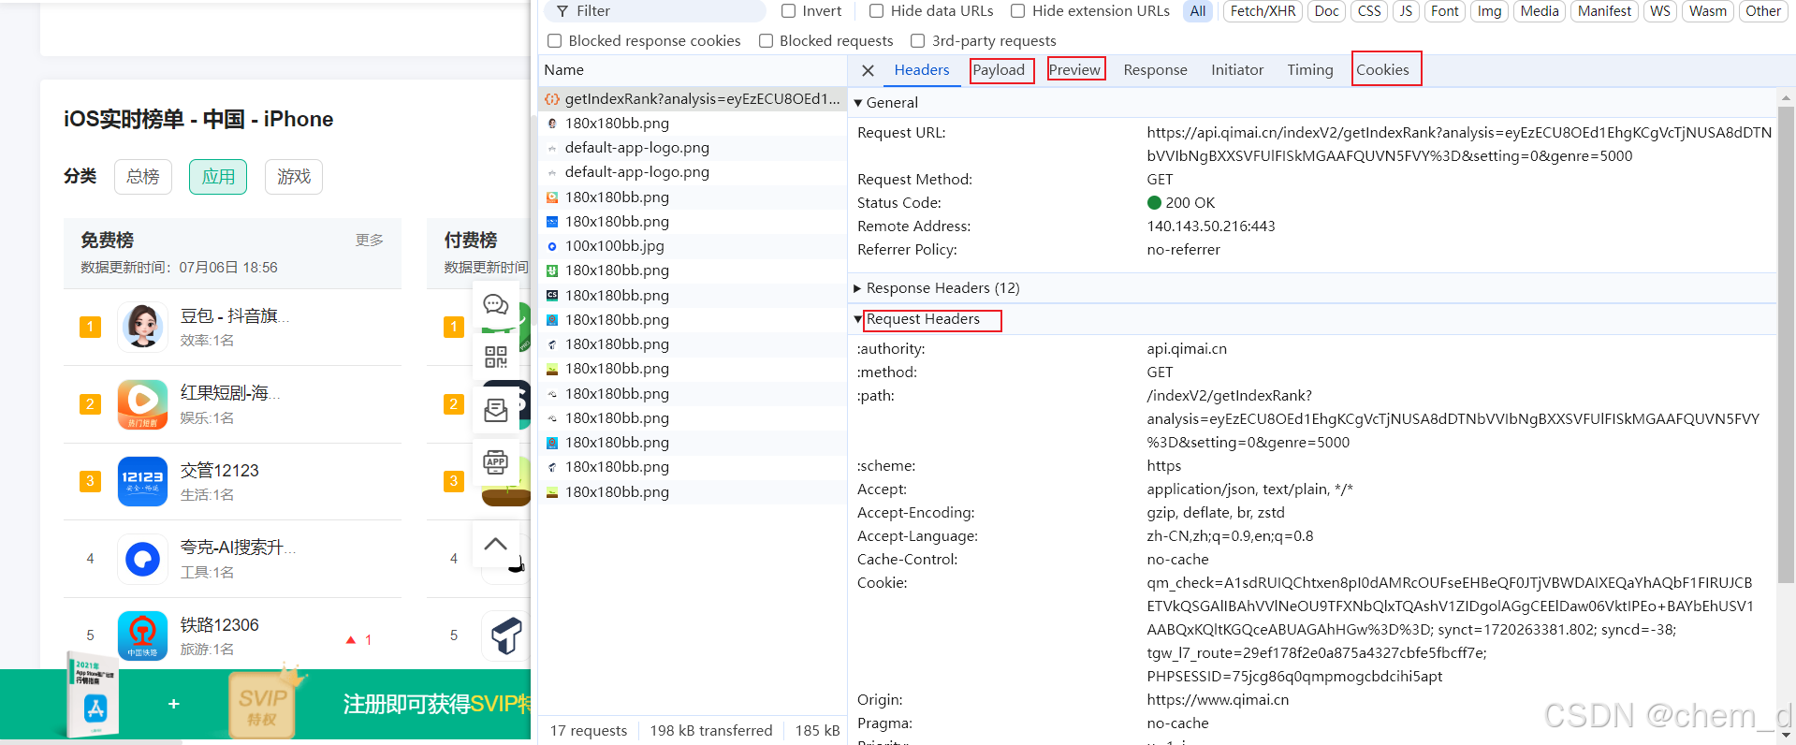1796x745 pixels.
Task: Click the chat bubble support icon
Action: [495, 305]
